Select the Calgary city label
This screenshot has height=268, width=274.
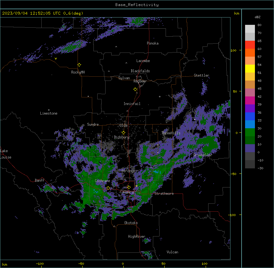point(127,192)
